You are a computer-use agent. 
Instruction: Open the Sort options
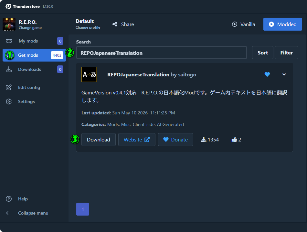pyautogui.click(x=262, y=53)
